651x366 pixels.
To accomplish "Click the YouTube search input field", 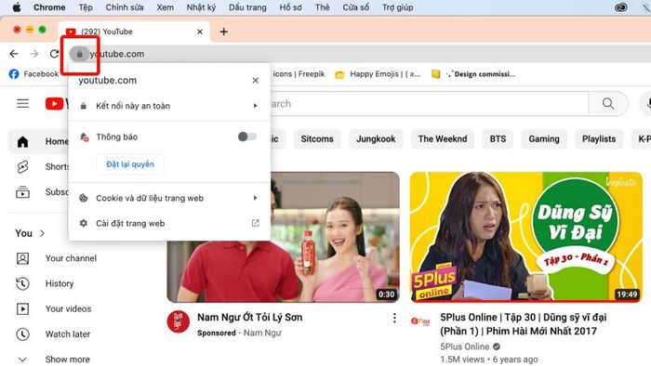I will [429, 104].
